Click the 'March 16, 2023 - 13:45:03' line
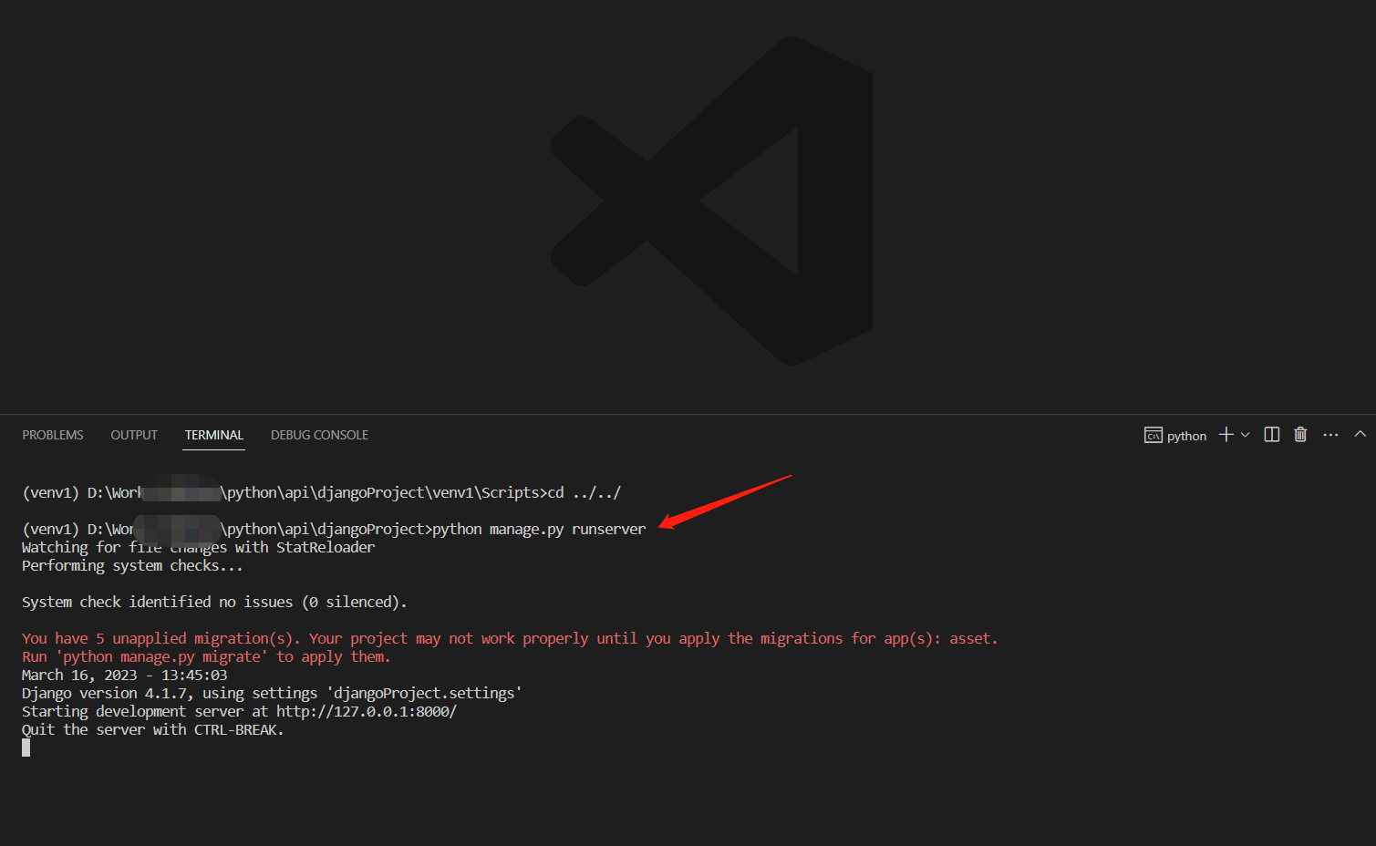 pos(125,675)
